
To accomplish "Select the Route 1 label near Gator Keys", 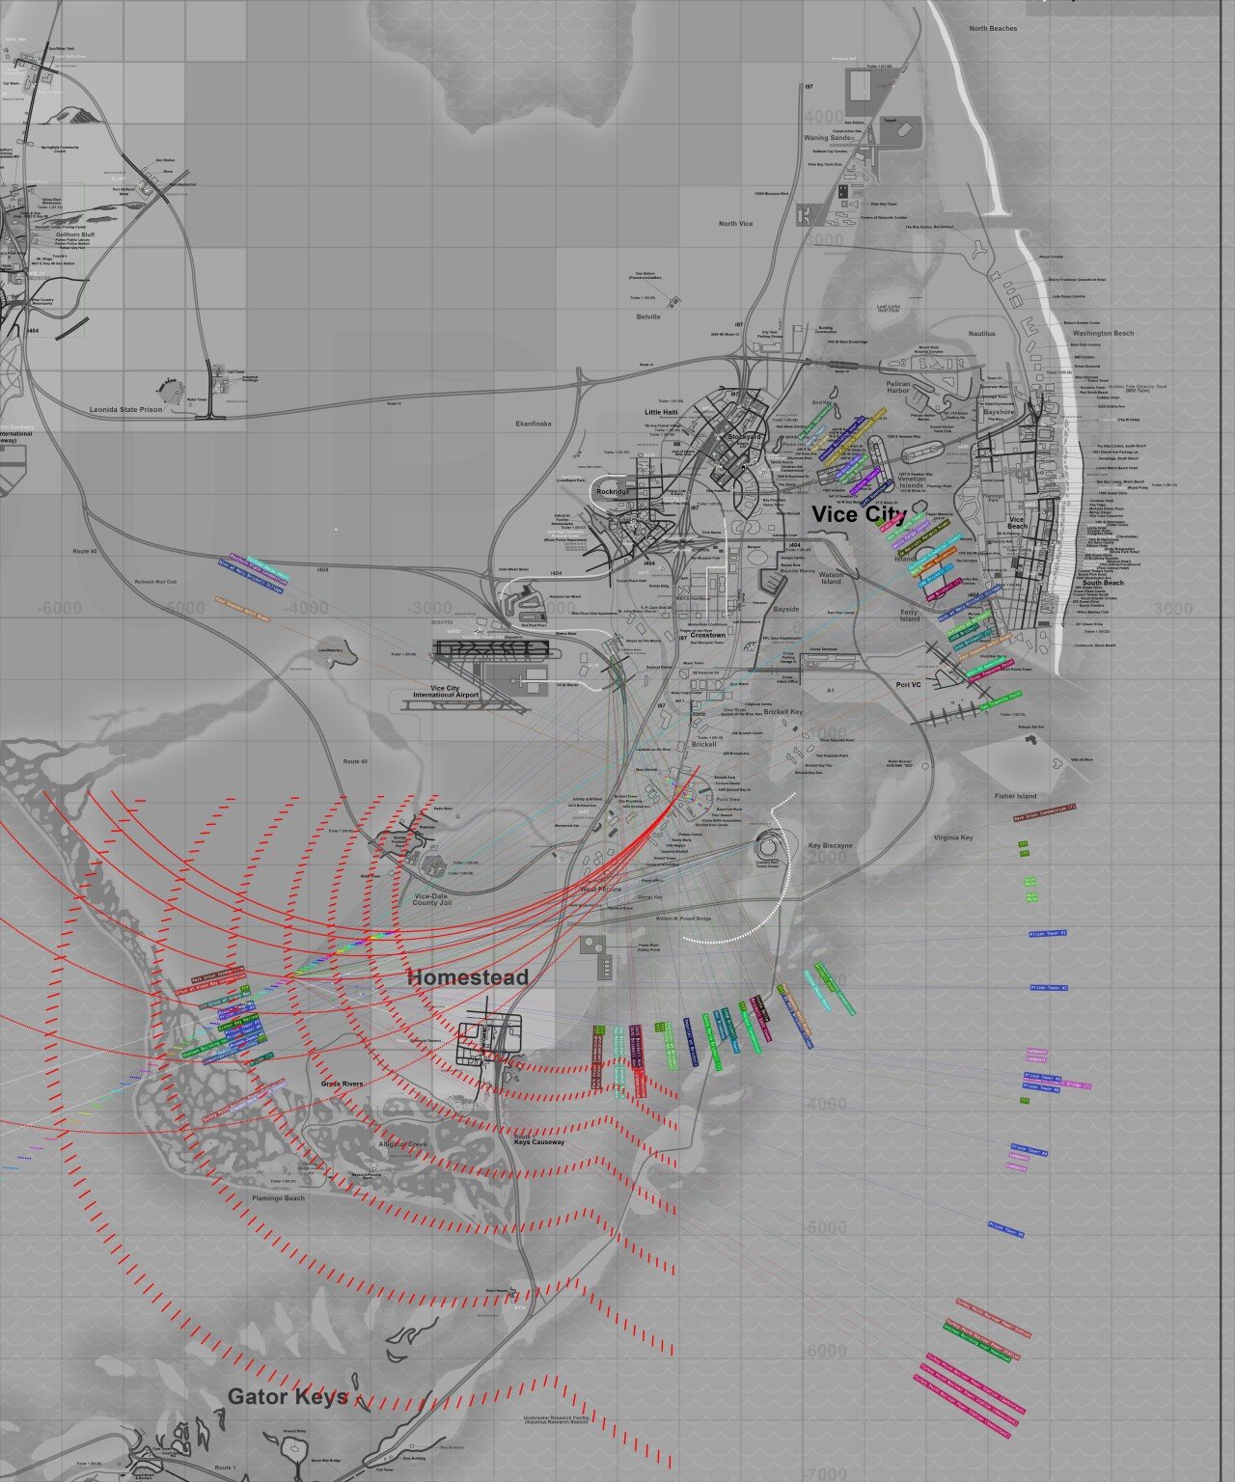I will click(x=225, y=1468).
